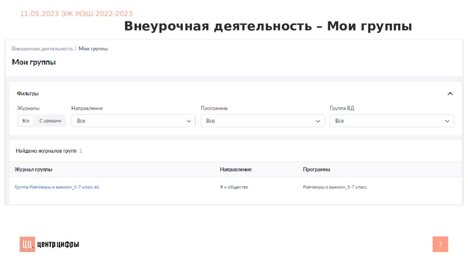Click the arrow icon in Группа ВД dropdown

click(447, 121)
